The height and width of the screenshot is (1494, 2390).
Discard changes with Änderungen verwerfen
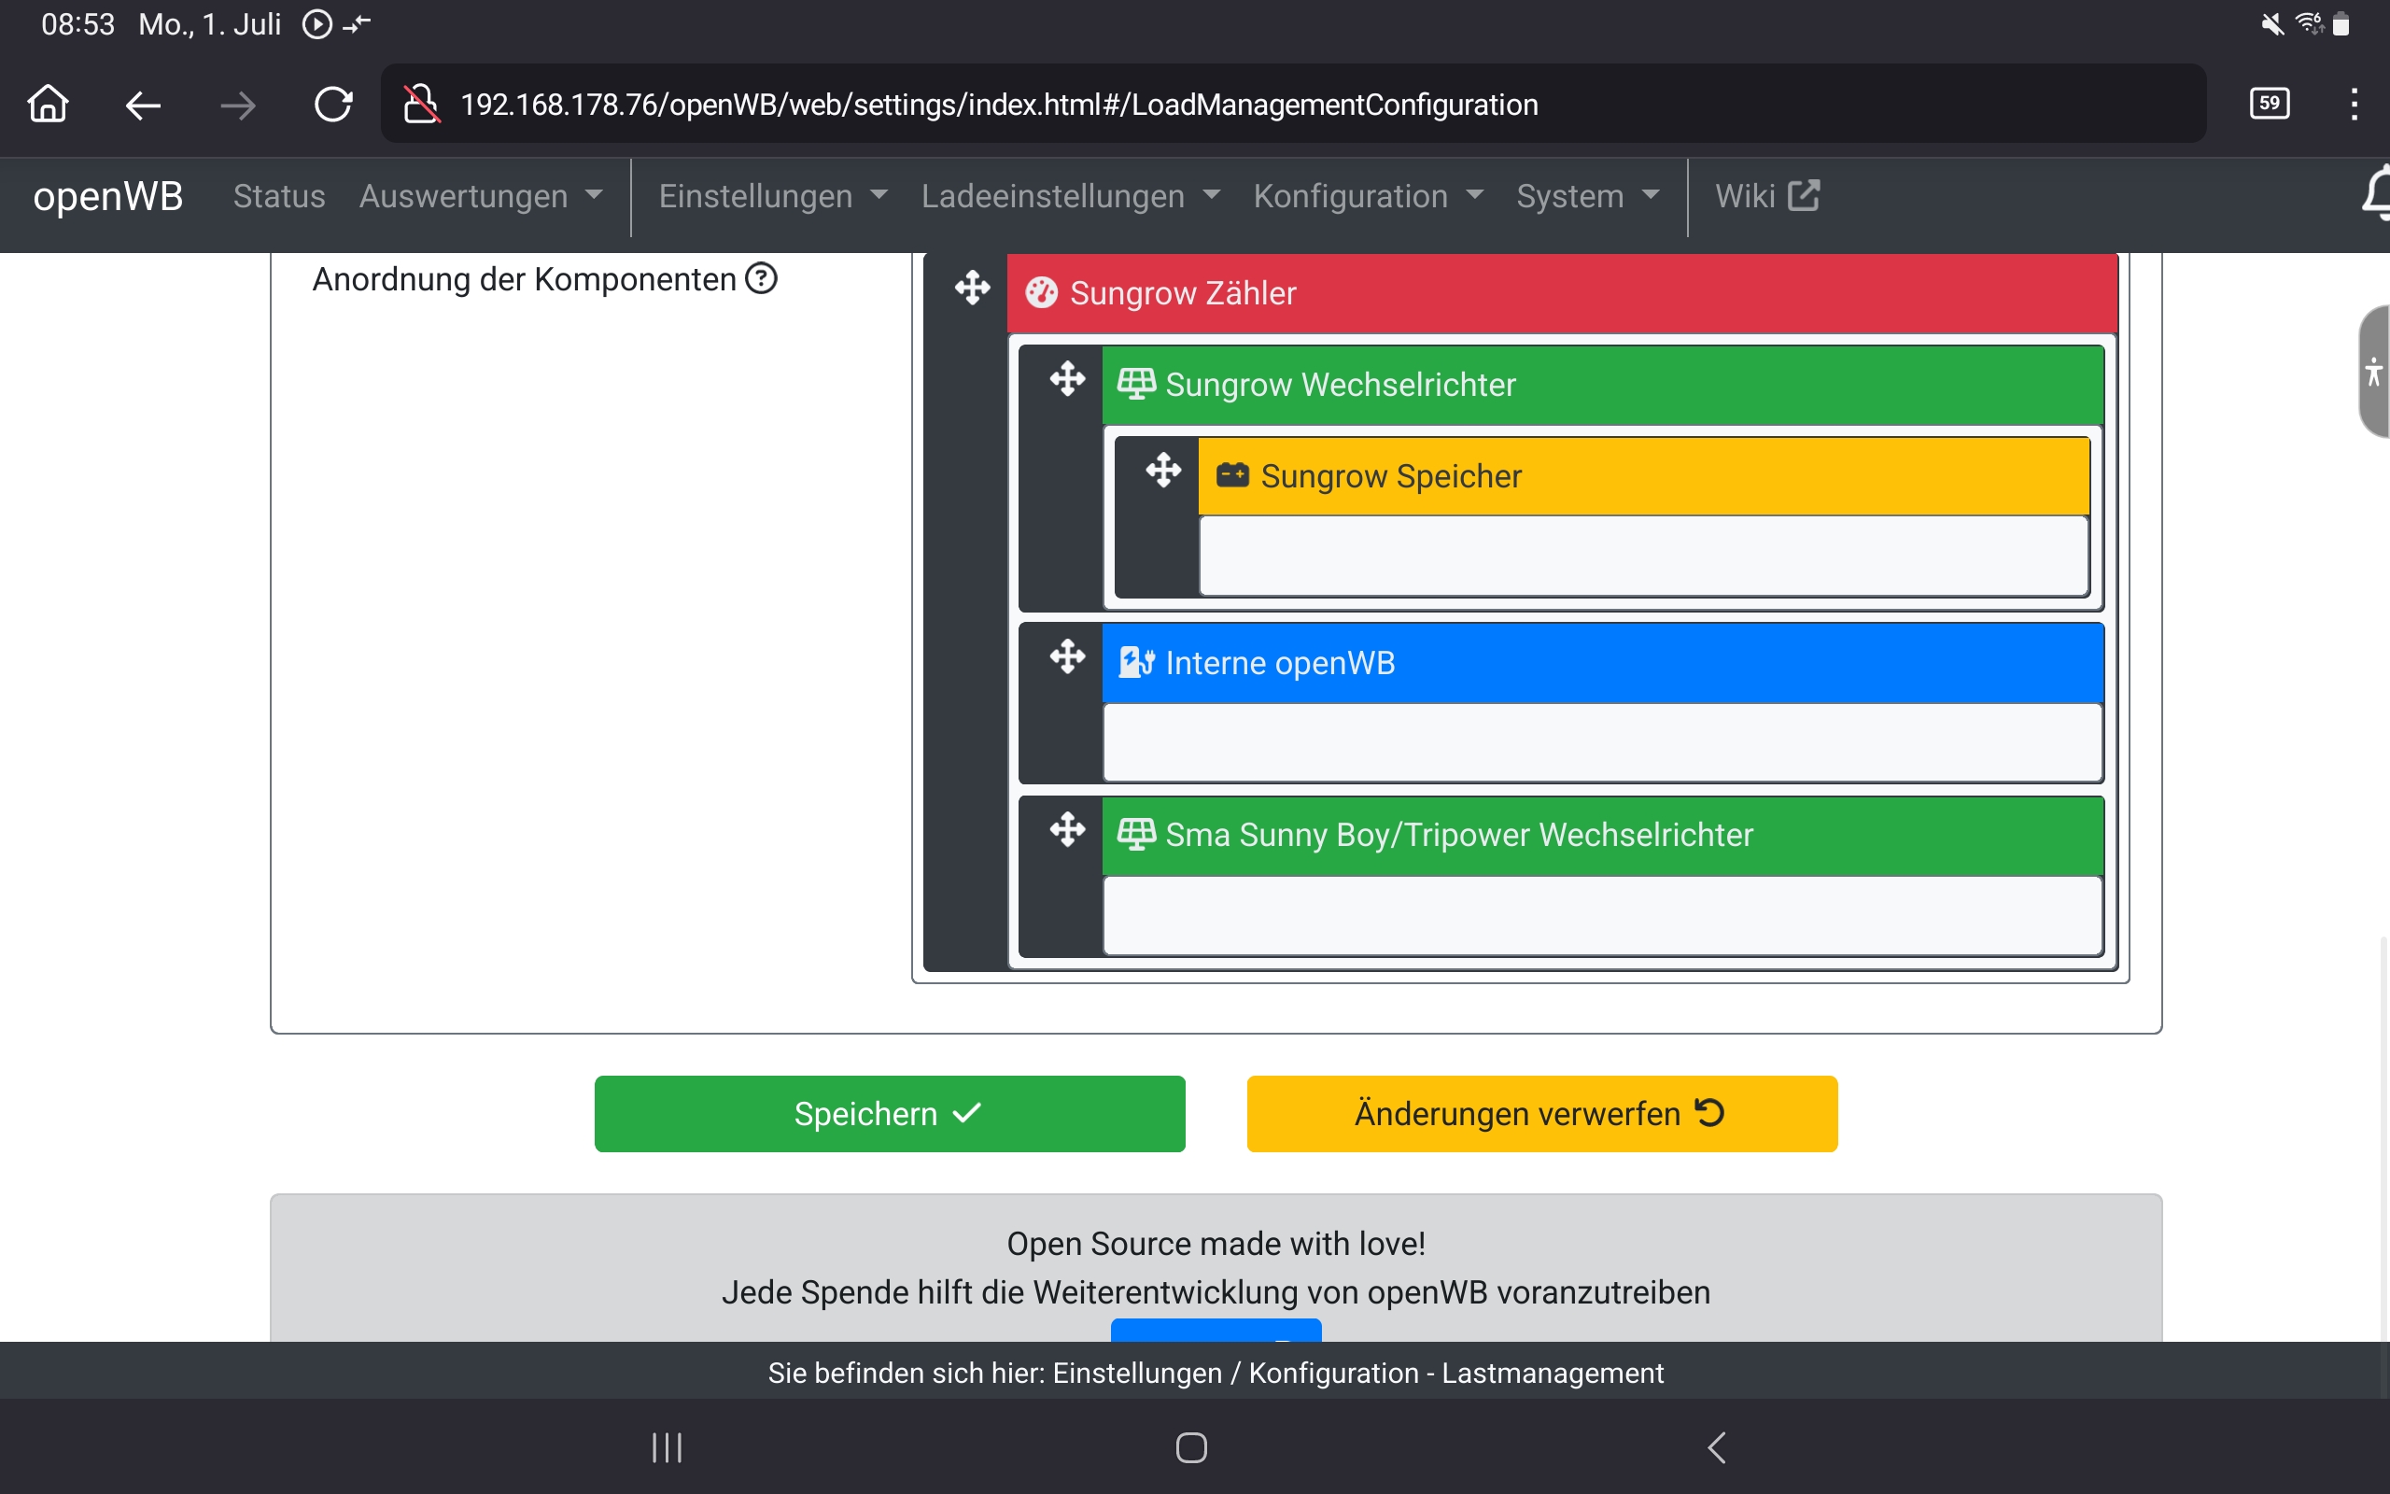click(1540, 1114)
